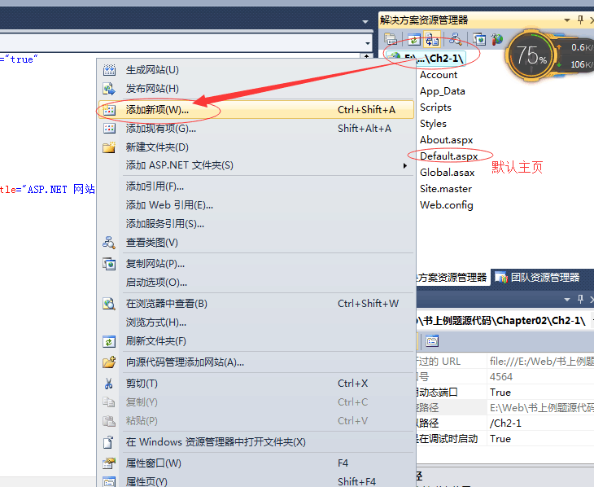Click the Property Pages icon in Properties toolbar
Viewport: 594px width, 487px height.
tap(432, 341)
